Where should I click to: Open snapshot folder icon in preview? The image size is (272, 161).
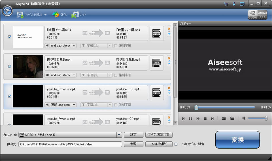[232, 118]
